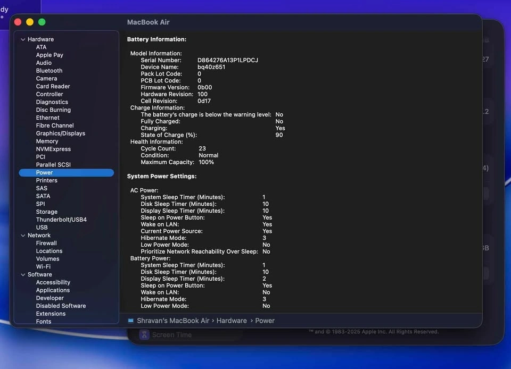Collapse the Network section disclosure triangle
This screenshot has height=369, width=511.
[x=23, y=236]
